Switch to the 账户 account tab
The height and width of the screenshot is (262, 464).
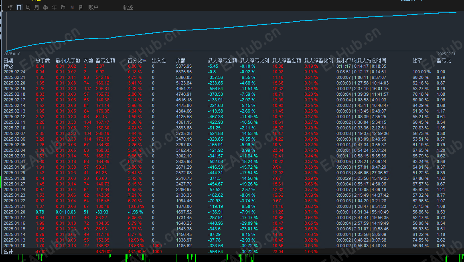point(93,7)
